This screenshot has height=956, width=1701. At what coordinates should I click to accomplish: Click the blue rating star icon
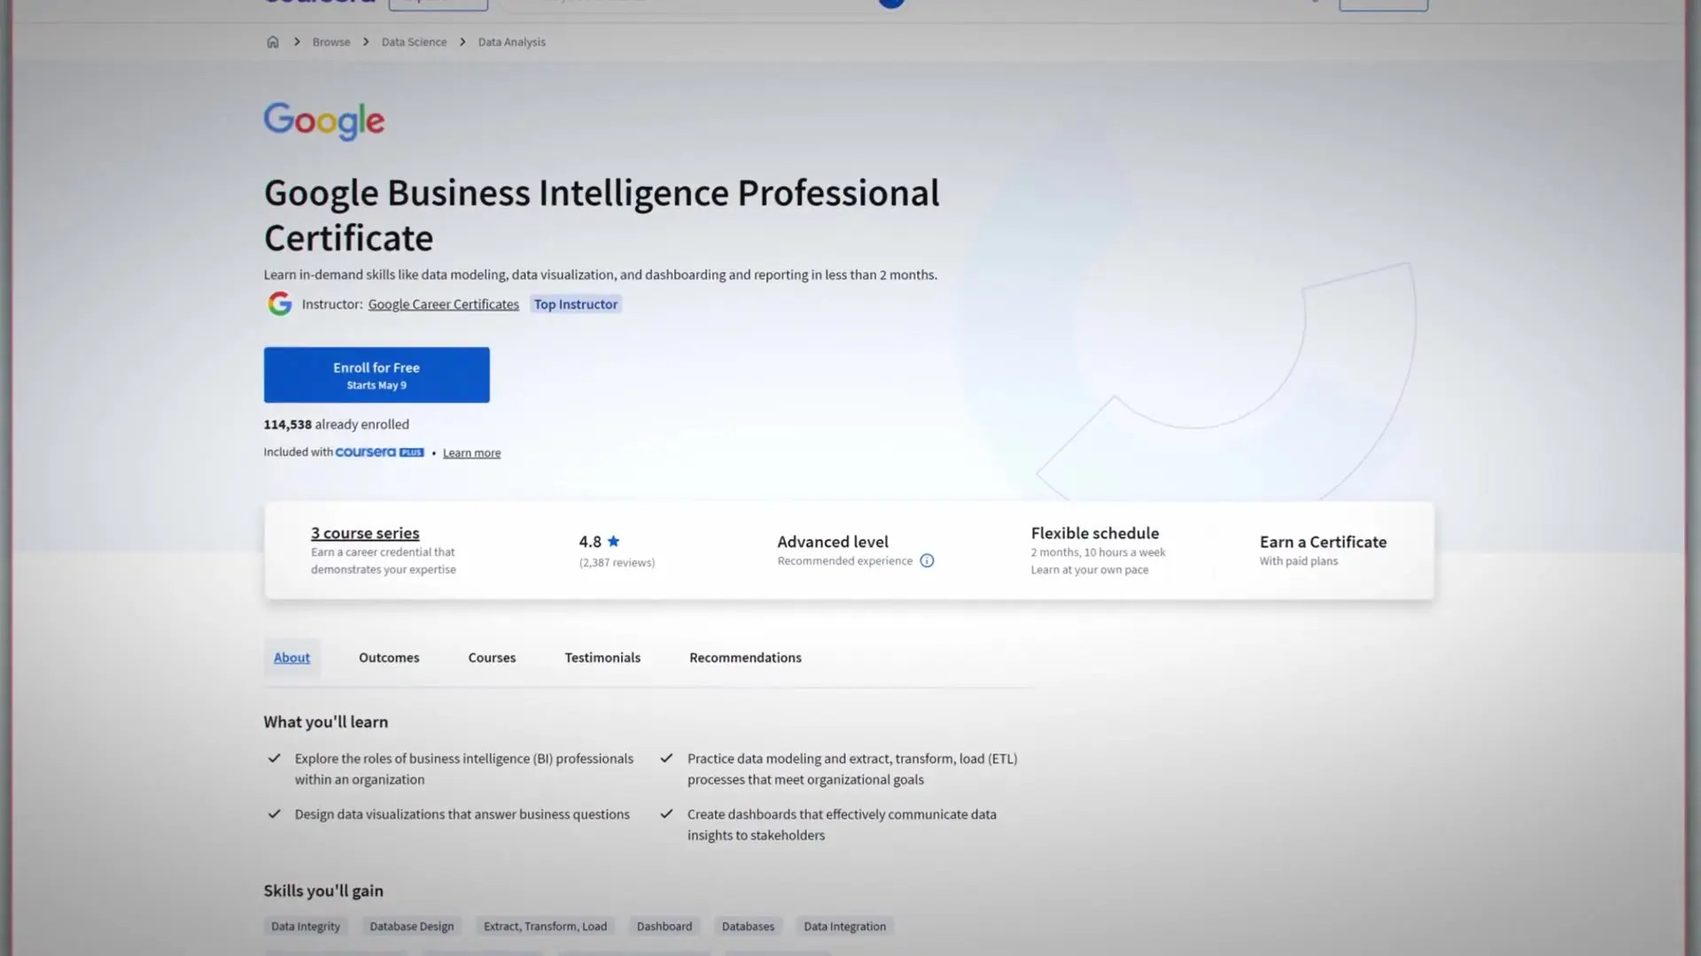tap(613, 541)
